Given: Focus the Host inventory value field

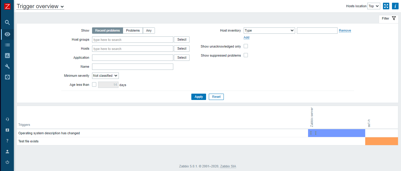Looking at the screenshot, I should [317, 30].
